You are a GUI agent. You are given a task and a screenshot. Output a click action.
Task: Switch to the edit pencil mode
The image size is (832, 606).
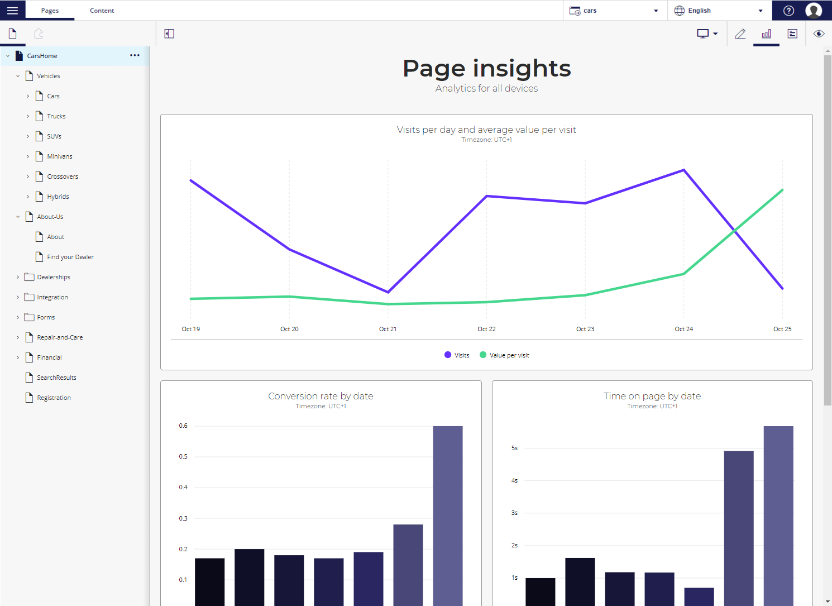pyautogui.click(x=740, y=34)
